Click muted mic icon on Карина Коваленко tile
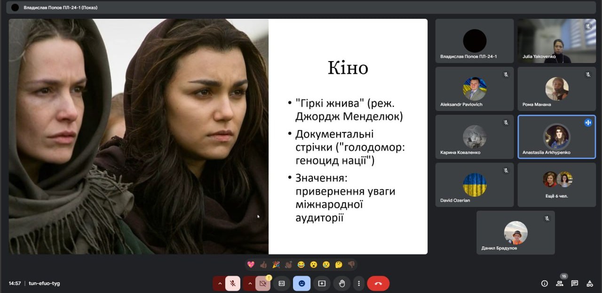The width and height of the screenshot is (602, 293). 506,122
